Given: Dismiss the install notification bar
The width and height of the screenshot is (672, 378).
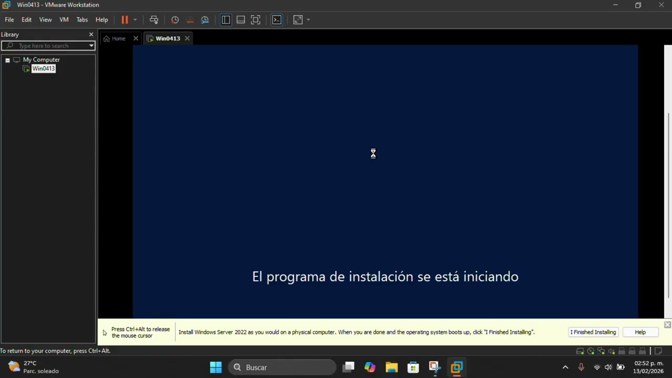Looking at the screenshot, I should click(x=667, y=325).
